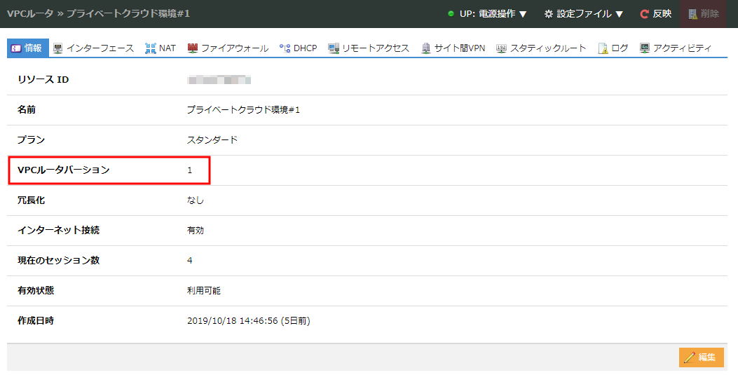This screenshot has height=375, width=738.
Task: Click the アクティビティ monitor icon
Action: pos(644,48)
